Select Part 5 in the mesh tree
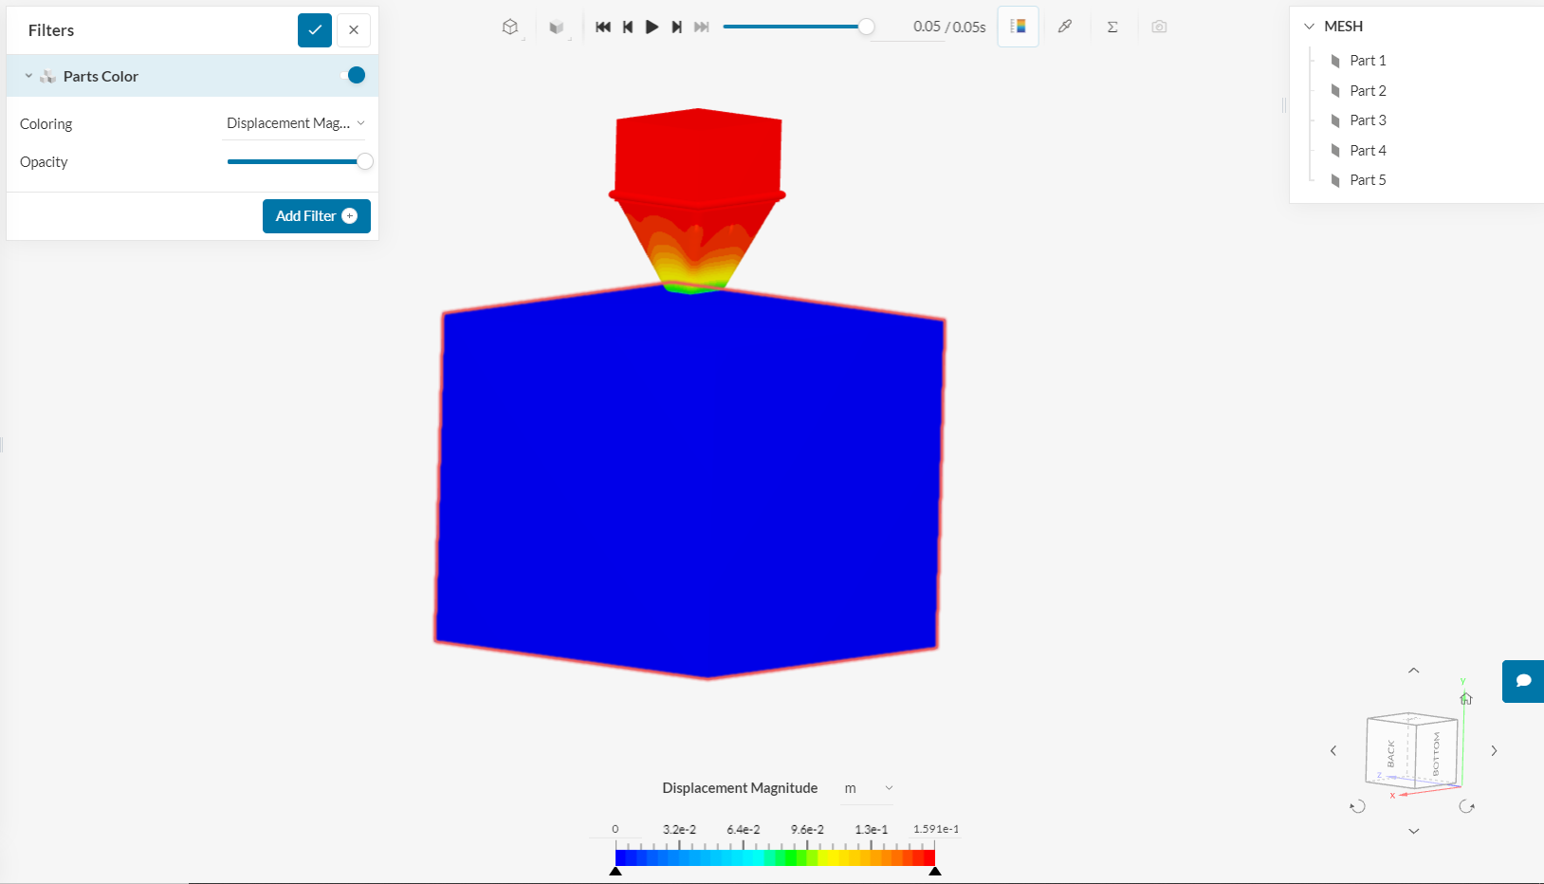The image size is (1544, 884). point(1368,180)
